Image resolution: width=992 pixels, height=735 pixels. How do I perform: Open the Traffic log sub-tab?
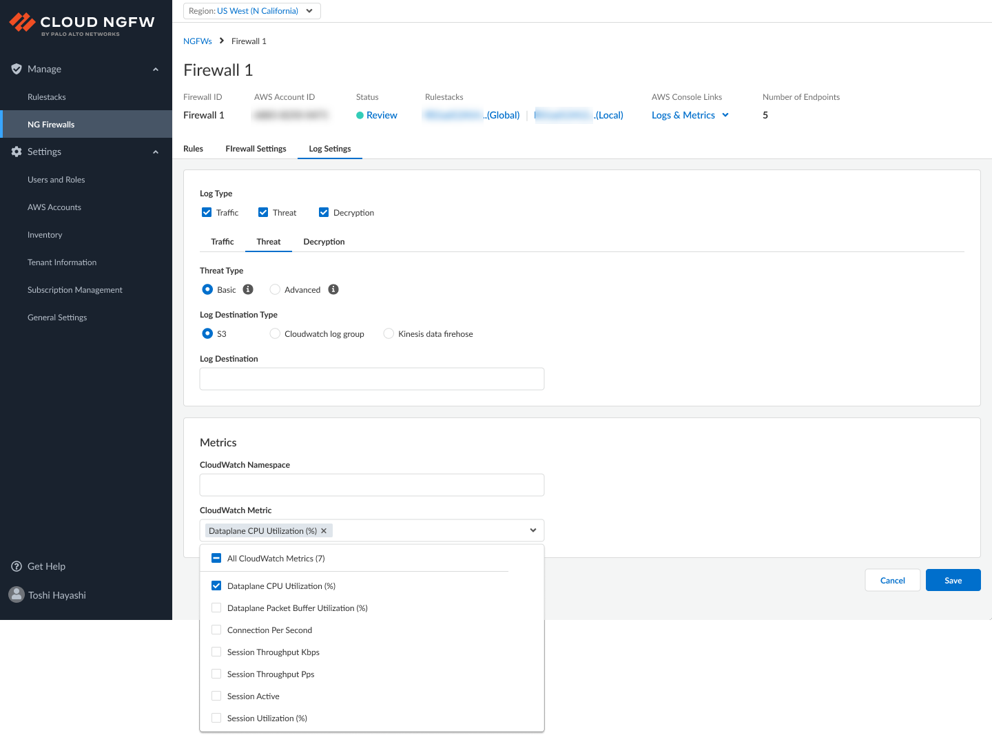click(x=222, y=241)
